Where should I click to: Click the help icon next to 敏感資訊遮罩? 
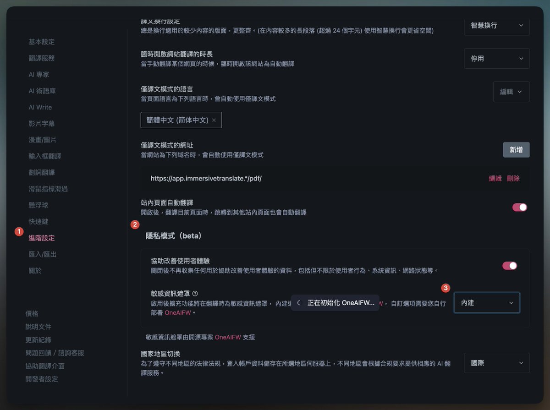(195, 293)
